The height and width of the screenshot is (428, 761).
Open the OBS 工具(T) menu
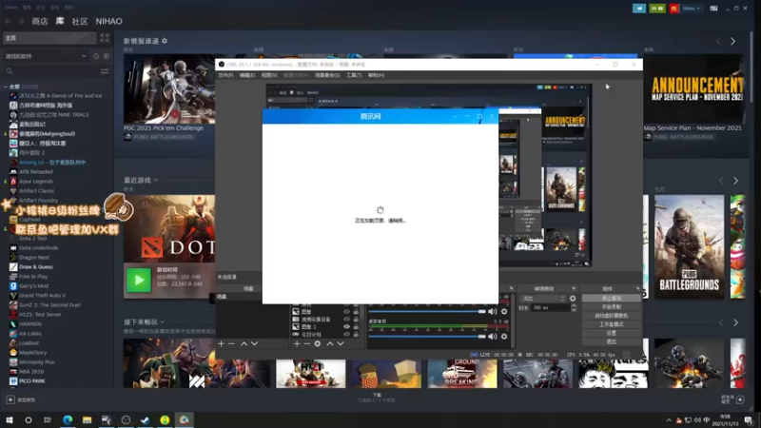[354, 75]
